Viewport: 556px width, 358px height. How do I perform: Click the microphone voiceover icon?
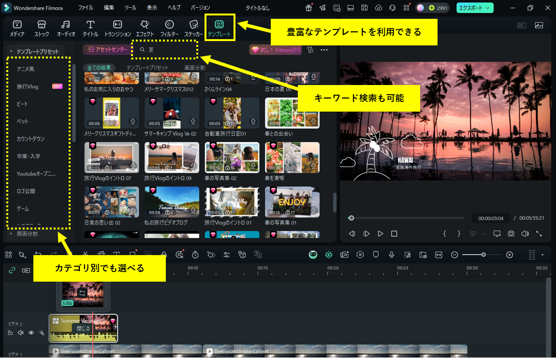point(392,255)
